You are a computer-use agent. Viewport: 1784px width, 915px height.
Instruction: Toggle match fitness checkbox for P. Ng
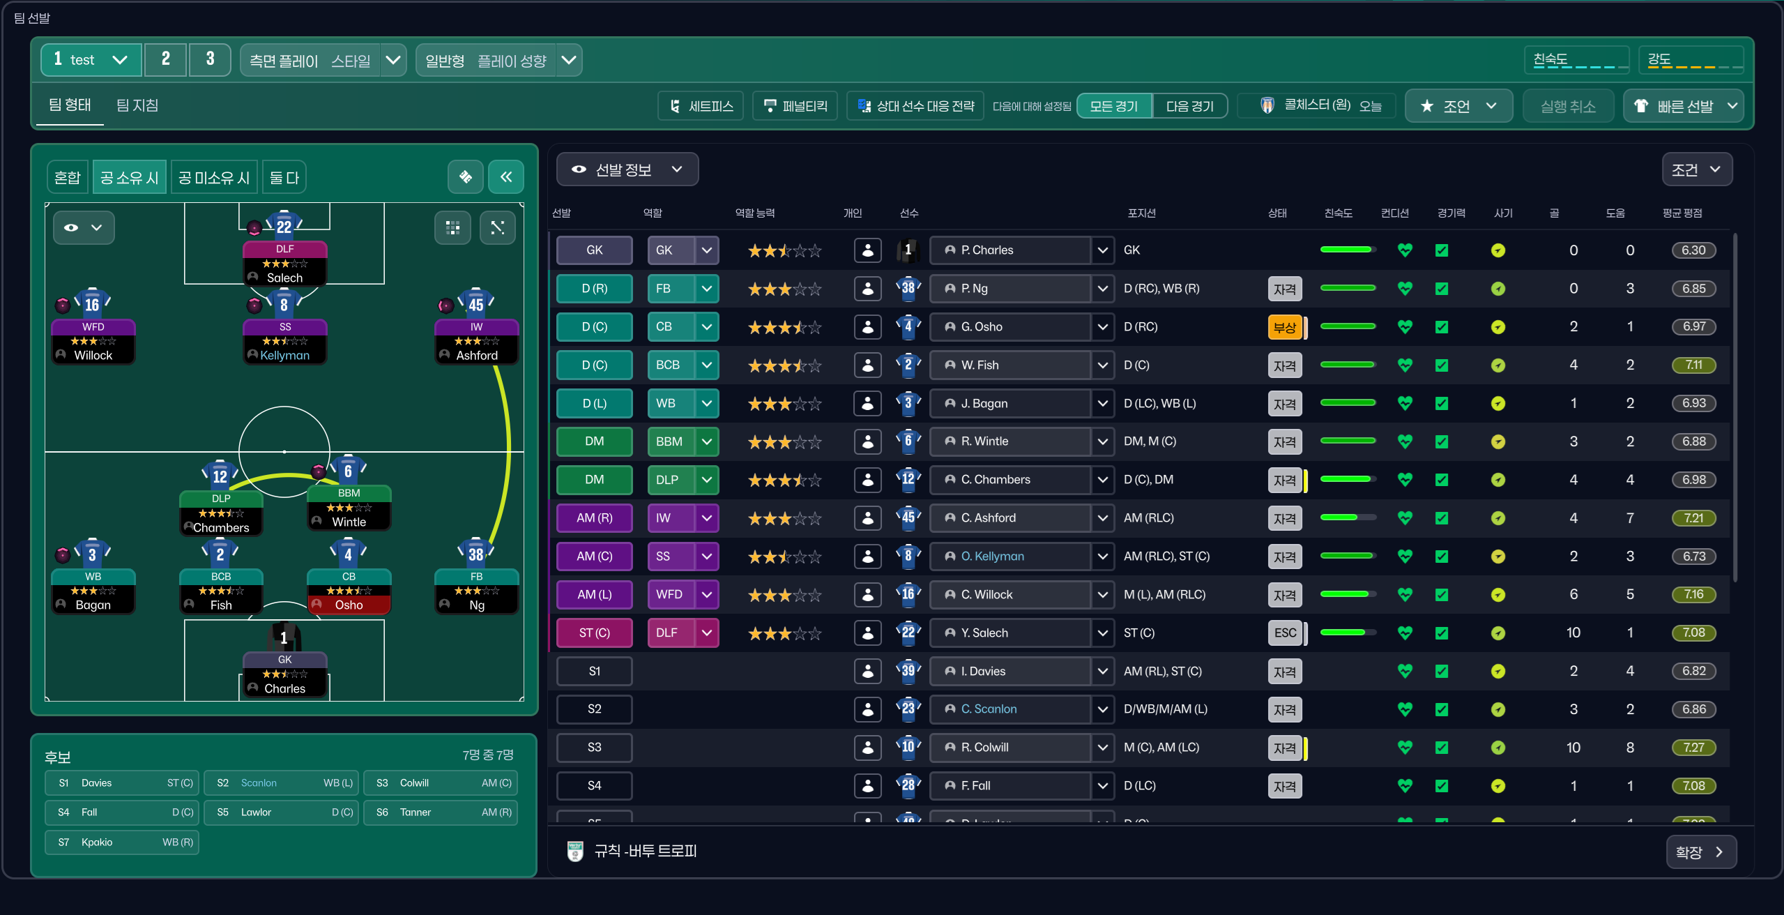pyautogui.click(x=1442, y=289)
